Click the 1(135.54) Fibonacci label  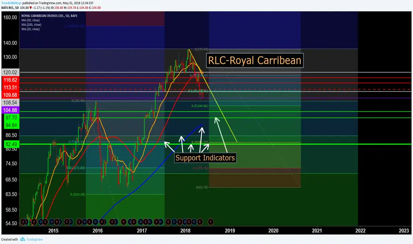[201, 49]
